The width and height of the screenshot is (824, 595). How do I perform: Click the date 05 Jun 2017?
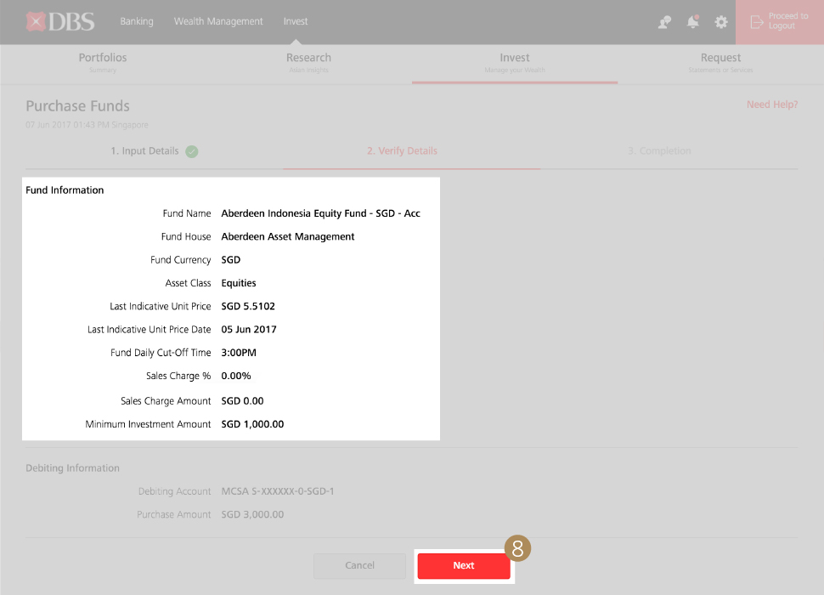249,330
